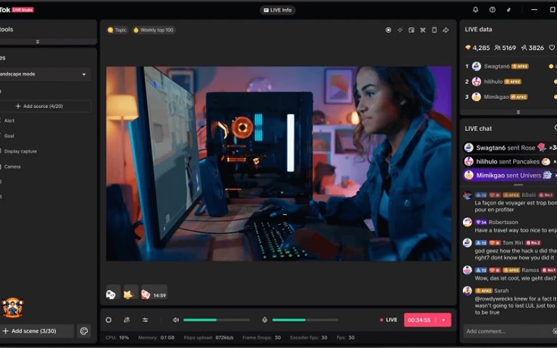557x348 pixels.
Task: Click Robertsson's username in chat
Action: [503, 222]
